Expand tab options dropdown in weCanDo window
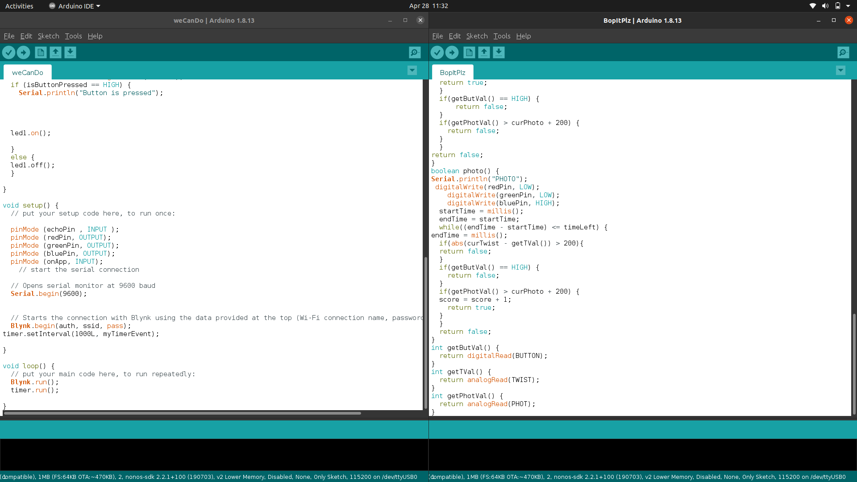Viewport: 857px width, 482px height. (x=412, y=71)
